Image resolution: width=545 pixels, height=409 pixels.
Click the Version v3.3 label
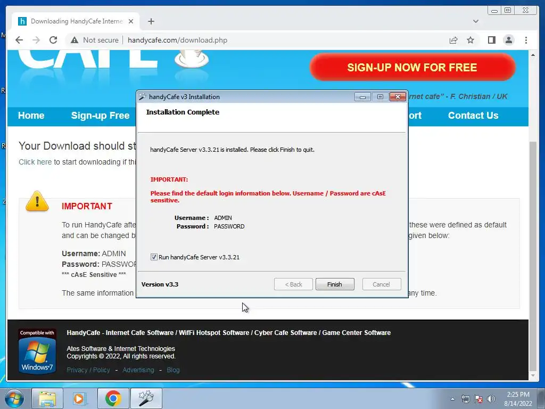click(160, 284)
